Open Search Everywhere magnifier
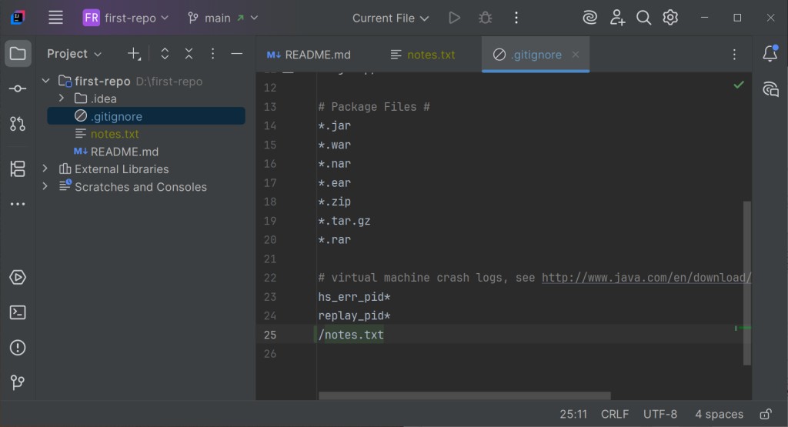The height and width of the screenshot is (427, 788). tap(643, 18)
